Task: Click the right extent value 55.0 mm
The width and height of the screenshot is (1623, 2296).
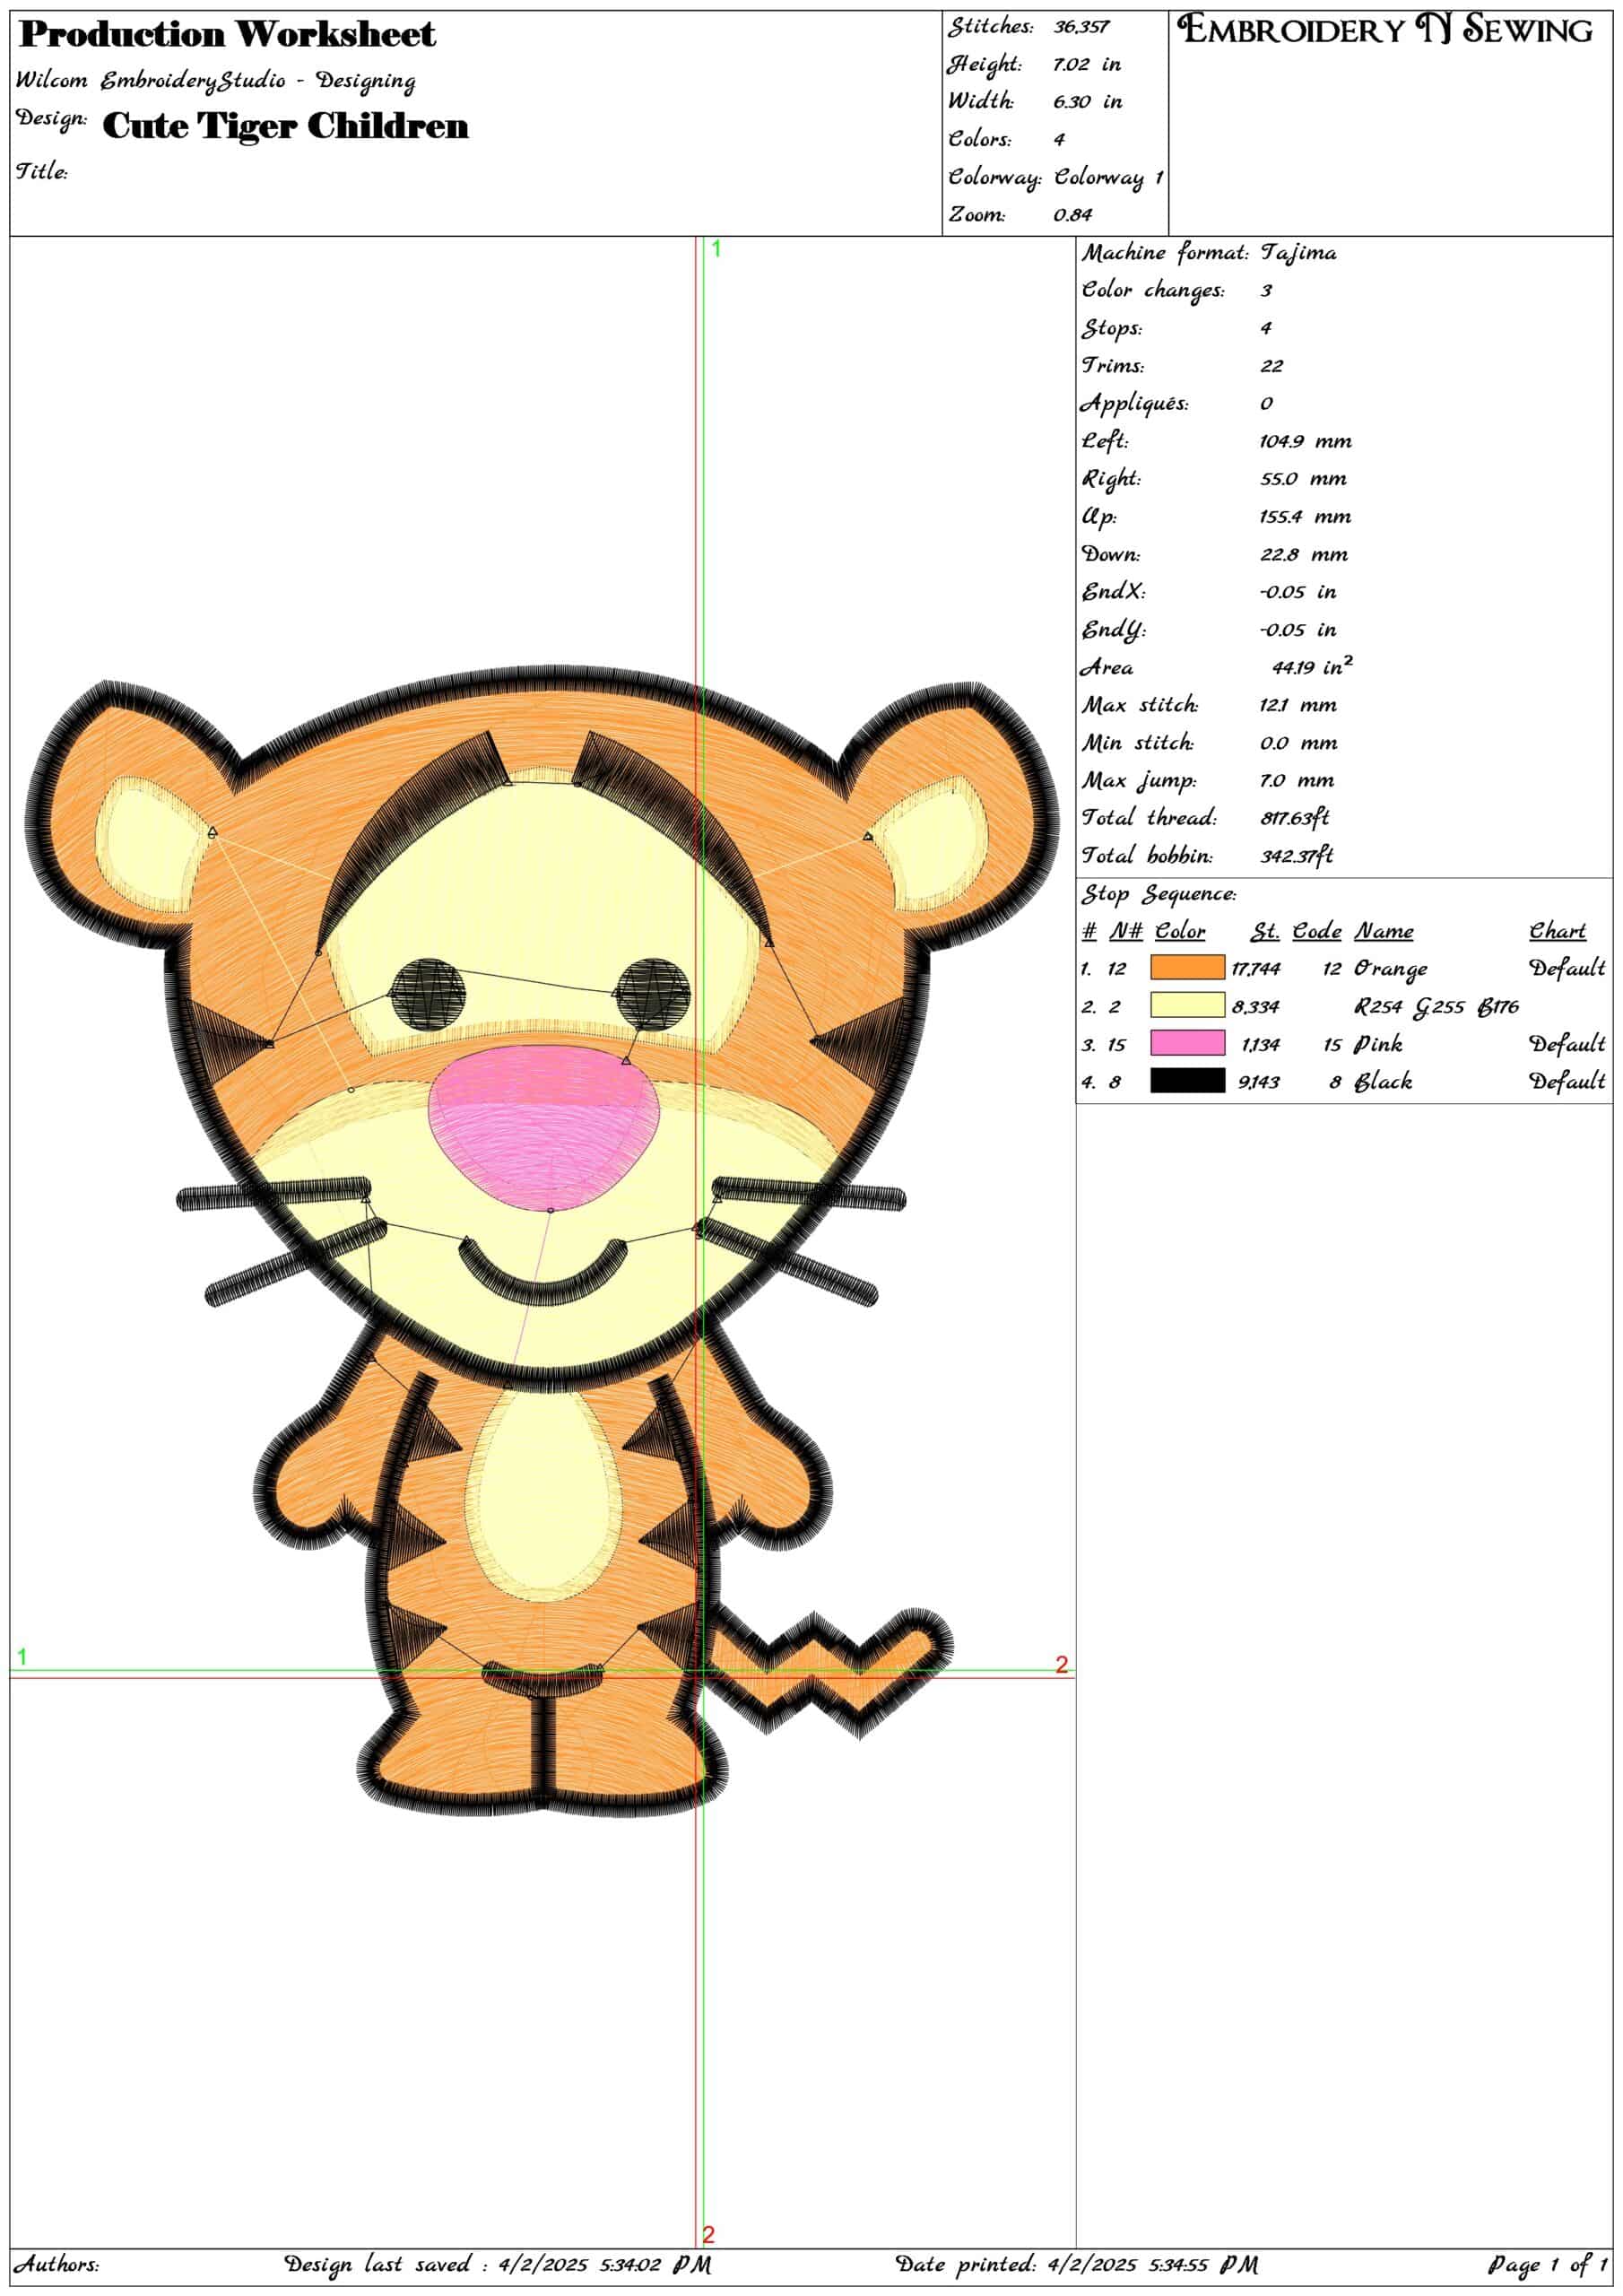Action: [x=1303, y=479]
